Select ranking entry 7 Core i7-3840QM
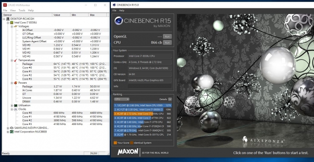The height and width of the screenshot is (162, 314). tap(143, 130)
